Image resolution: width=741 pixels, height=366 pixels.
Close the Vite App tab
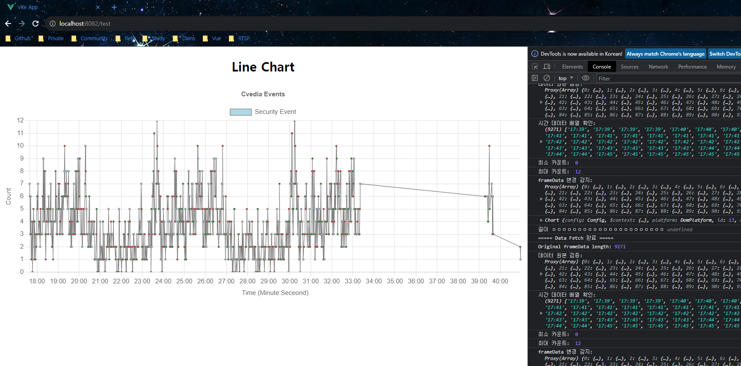(x=98, y=7)
